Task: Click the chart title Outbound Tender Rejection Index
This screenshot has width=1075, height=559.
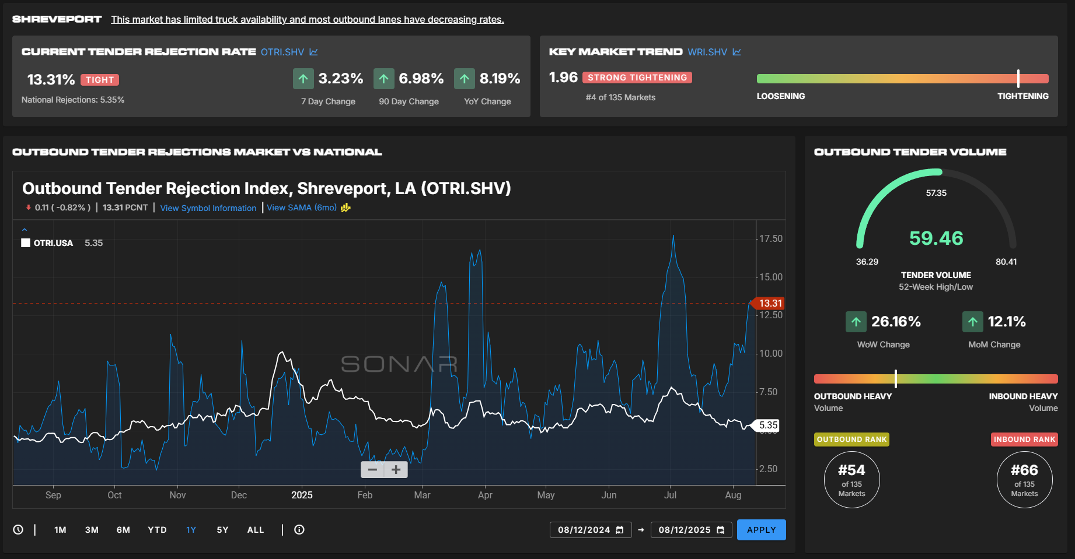Action: coord(266,188)
